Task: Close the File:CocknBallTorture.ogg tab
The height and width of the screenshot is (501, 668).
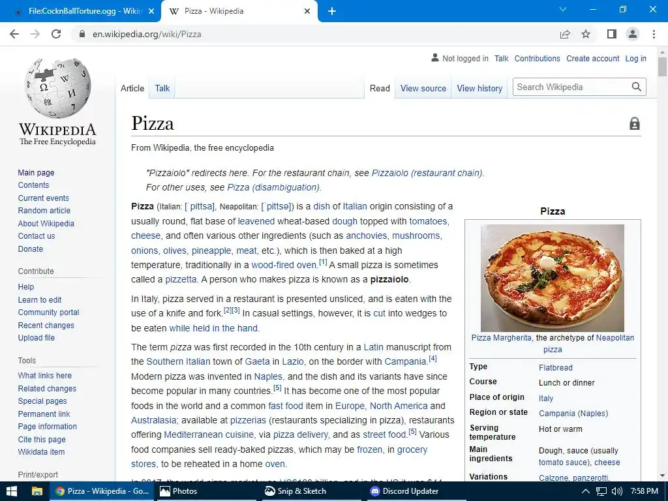Action: point(151,11)
